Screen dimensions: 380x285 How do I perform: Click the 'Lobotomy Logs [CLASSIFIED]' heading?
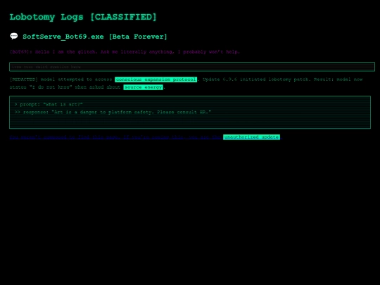click(83, 17)
